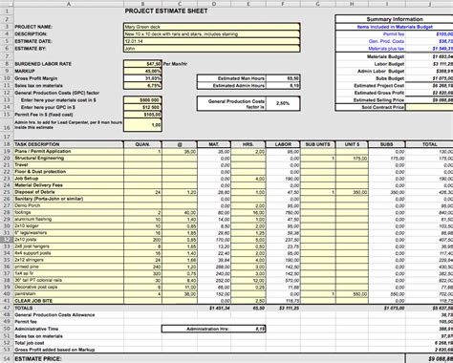The width and height of the screenshot is (453, 363).
Task: Click the Gross Profit added based on Markup label
Action: [54, 350]
